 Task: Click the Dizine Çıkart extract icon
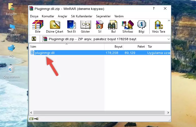[x=55, y=26]
